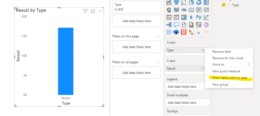260x116 pixels.
Task: Insert a globe Map visual
Action: [x=169, y=10]
